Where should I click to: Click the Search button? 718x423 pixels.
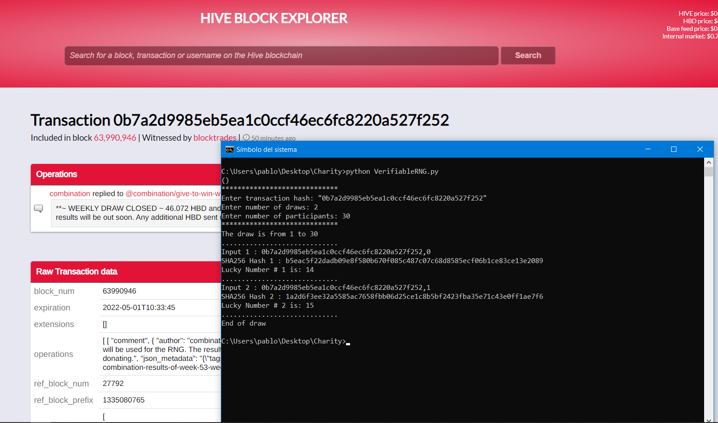click(528, 55)
